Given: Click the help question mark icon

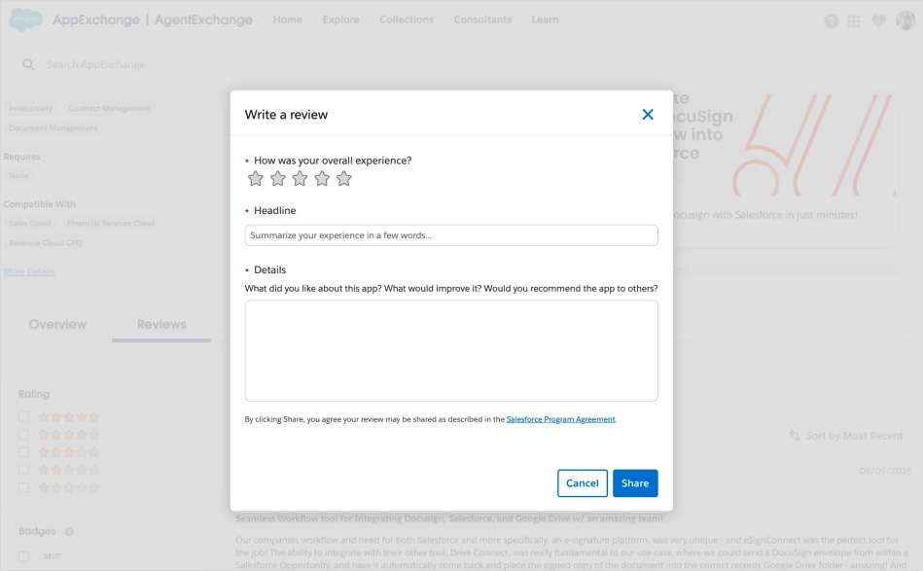Looking at the screenshot, I should [832, 21].
